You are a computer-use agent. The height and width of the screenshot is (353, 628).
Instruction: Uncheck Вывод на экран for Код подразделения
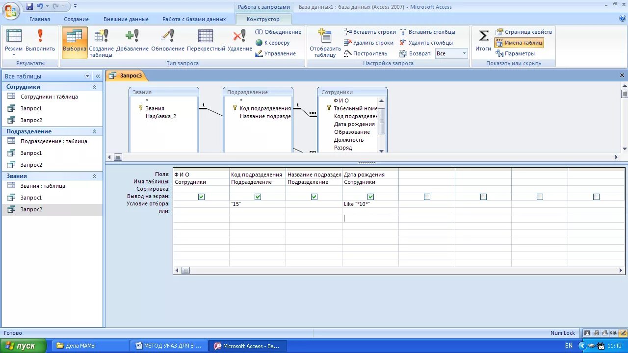click(x=258, y=197)
